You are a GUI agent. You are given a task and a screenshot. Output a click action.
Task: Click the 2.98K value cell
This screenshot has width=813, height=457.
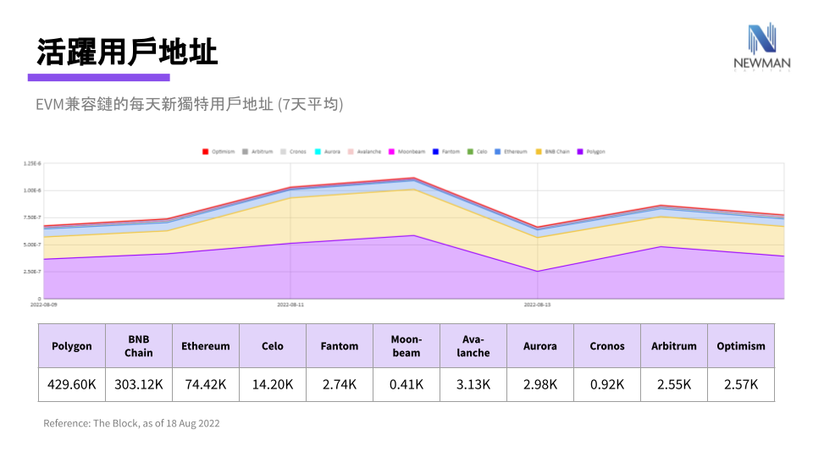(539, 384)
